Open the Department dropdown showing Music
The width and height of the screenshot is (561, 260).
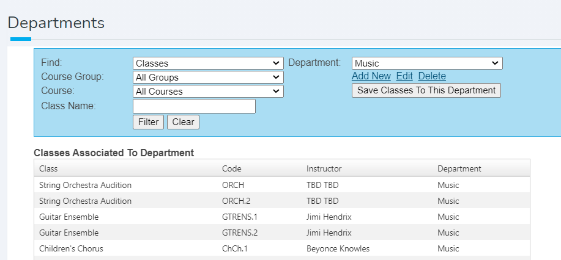427,63
